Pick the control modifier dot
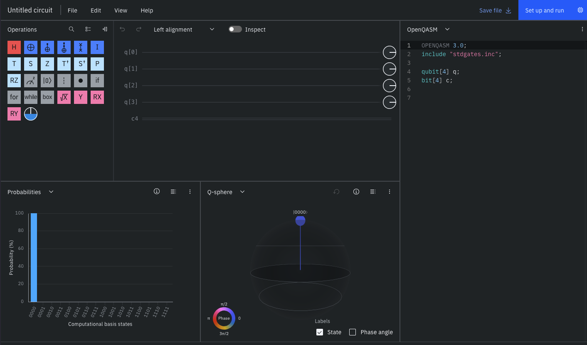The image size is (587, 345). point(81,81)
